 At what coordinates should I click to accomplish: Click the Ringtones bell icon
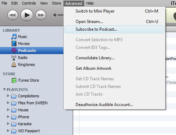click(14, 65)
